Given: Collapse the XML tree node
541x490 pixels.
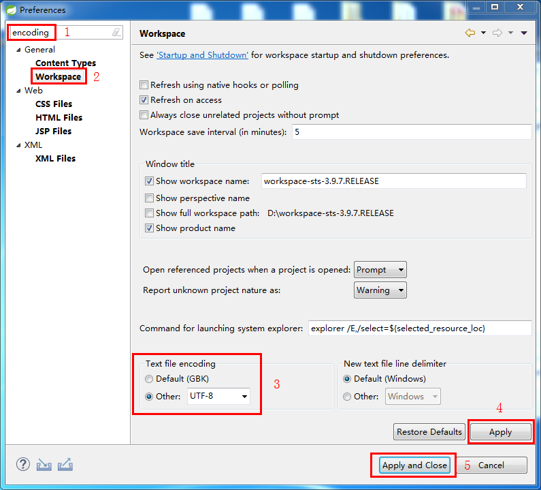Looking at the screenshot, I should point(18,145).
